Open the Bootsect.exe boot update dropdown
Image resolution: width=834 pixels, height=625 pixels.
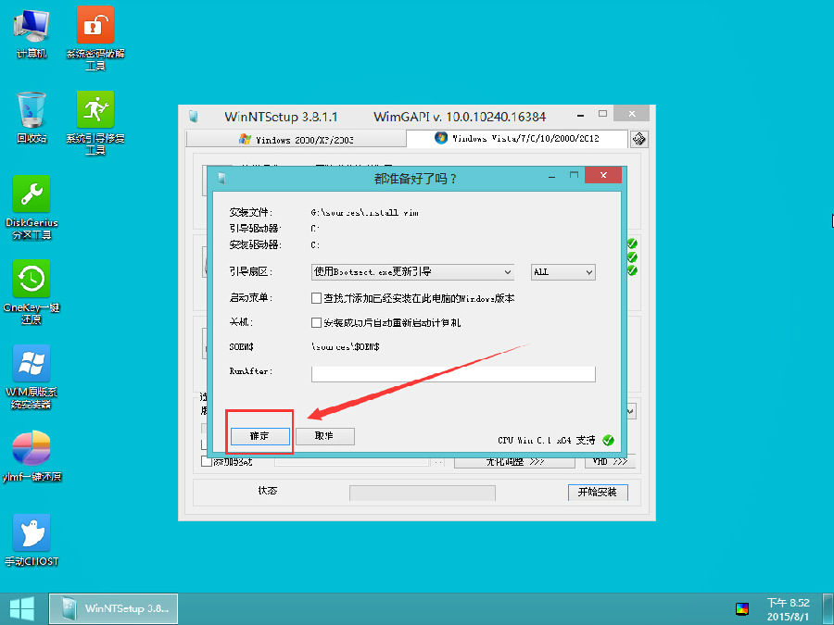(x=411, y=272)
